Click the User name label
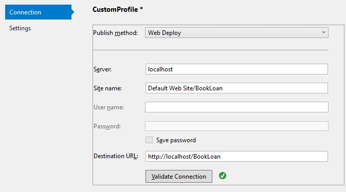346x192 pixels. coord(109,107)
